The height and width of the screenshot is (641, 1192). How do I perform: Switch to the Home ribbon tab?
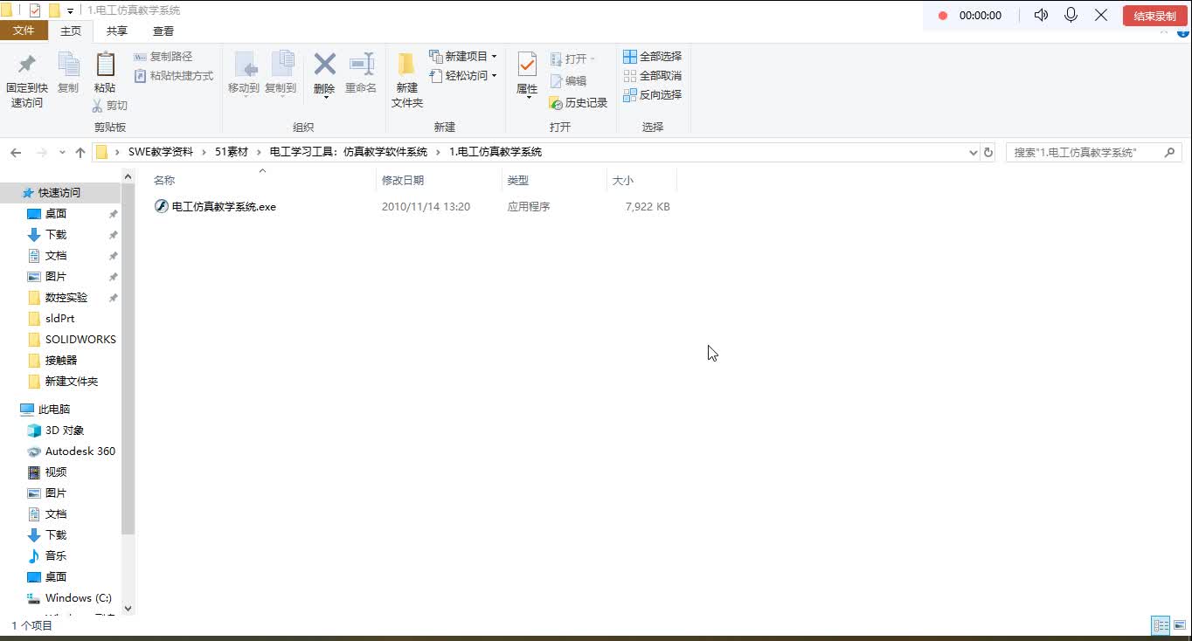coord(71,31)
